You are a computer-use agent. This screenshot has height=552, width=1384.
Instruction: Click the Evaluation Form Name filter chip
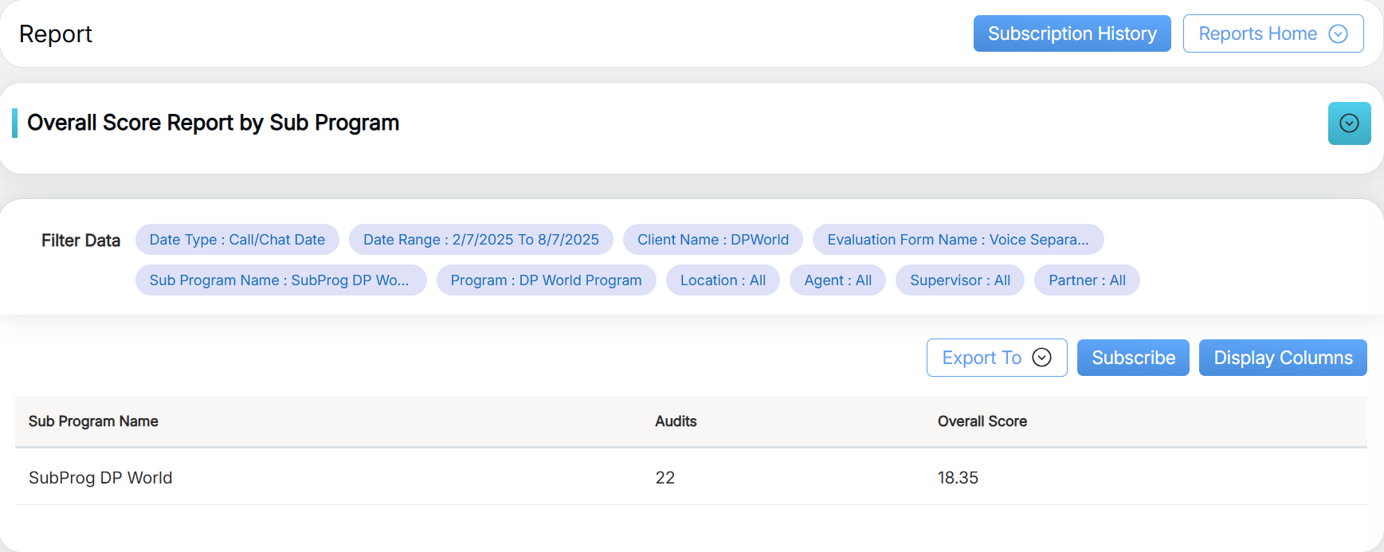click(957, 240)
